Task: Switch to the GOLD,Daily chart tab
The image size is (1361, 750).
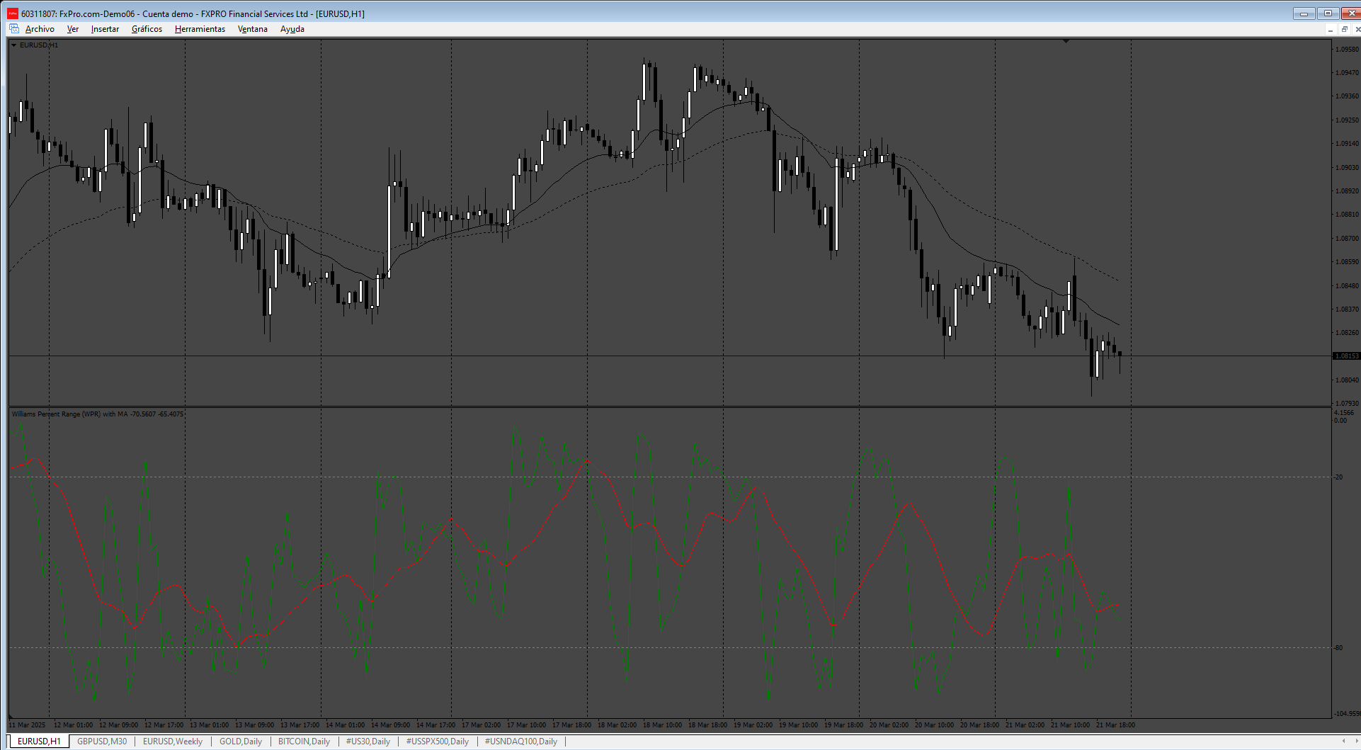Action: tap(241, 742)
